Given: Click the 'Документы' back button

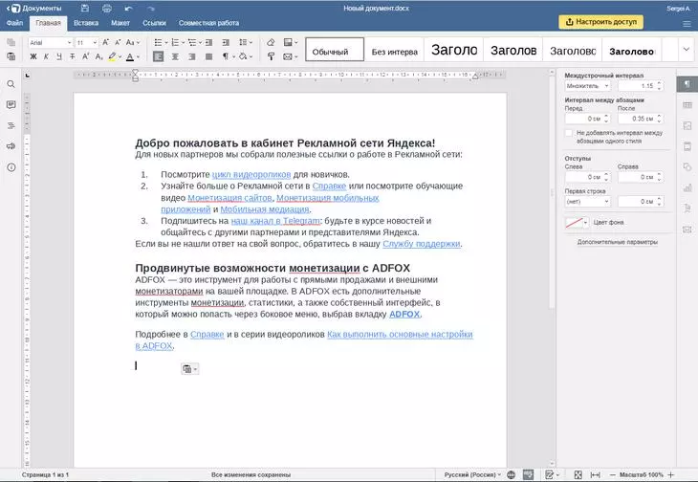Looking at the screenshot, I should point(33,8).
